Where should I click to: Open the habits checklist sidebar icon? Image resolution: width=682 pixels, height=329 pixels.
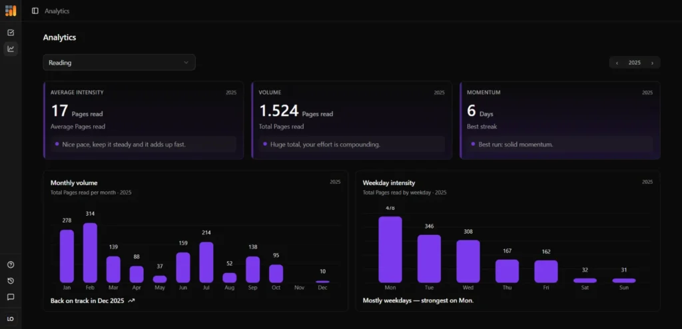(11, 33)
